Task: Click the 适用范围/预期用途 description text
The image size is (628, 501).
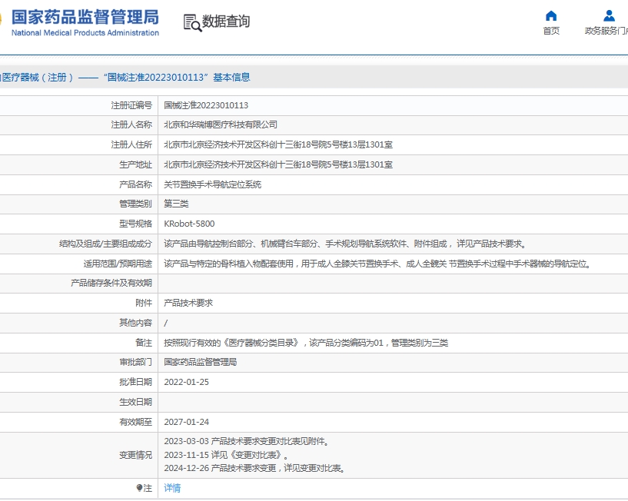Action: point(377,264)
